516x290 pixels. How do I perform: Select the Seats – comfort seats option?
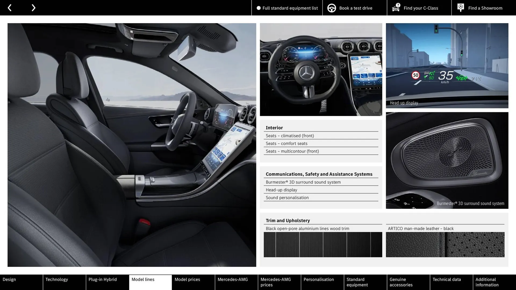(x=286, y=143)
